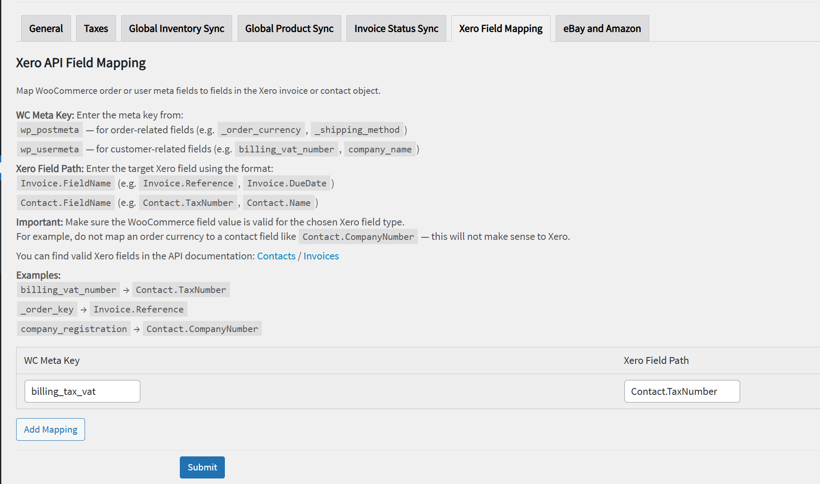Click the Contact.TaxNumber Xero path field
The height and width of the screenshot is (484, 820).
(x=682, y=391)
